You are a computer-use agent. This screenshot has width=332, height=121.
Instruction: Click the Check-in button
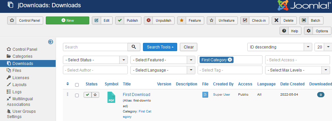pyautogui.click(x=255, y=20)
